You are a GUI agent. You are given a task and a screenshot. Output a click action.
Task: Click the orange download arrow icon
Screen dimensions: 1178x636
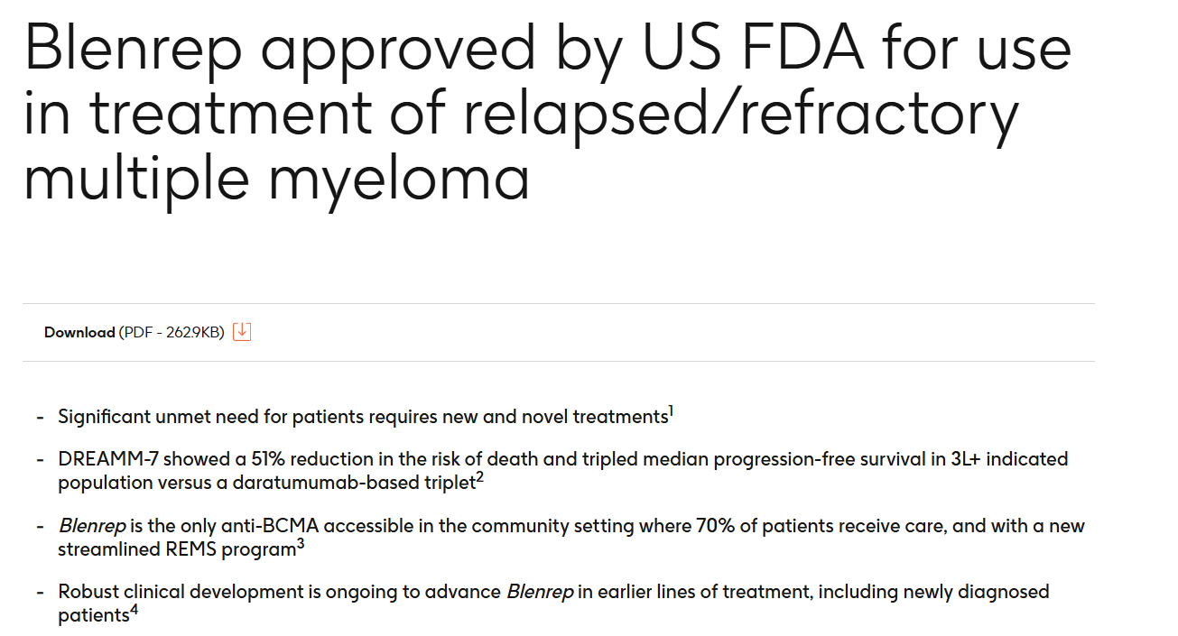[x=241, y=332]
